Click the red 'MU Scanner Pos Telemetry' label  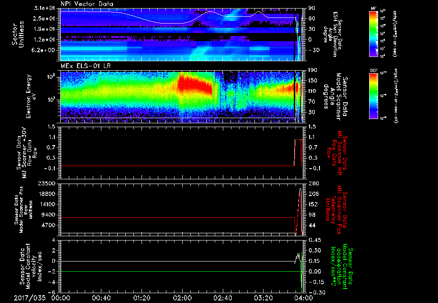pos(336,209)
